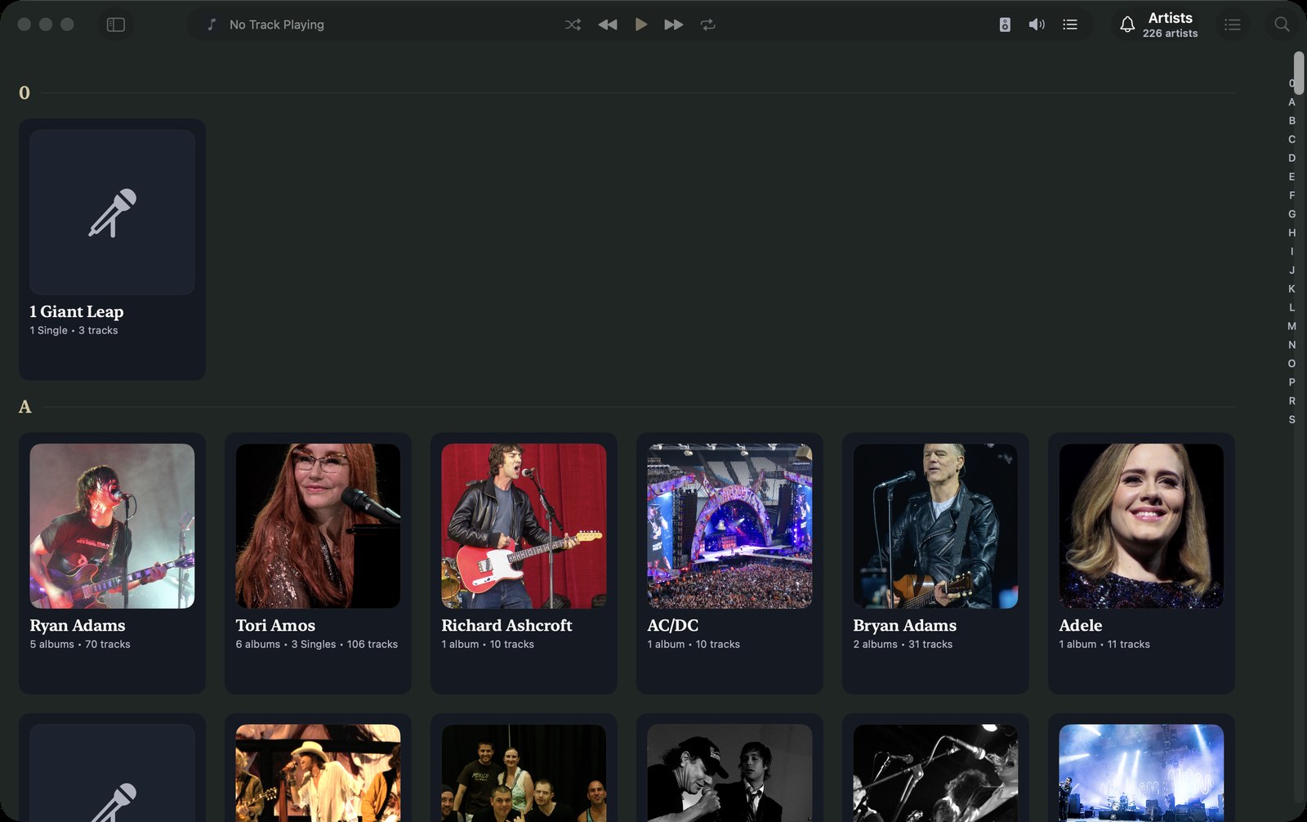
Task: Jump to letter A in index
Action: (1292, 102)
